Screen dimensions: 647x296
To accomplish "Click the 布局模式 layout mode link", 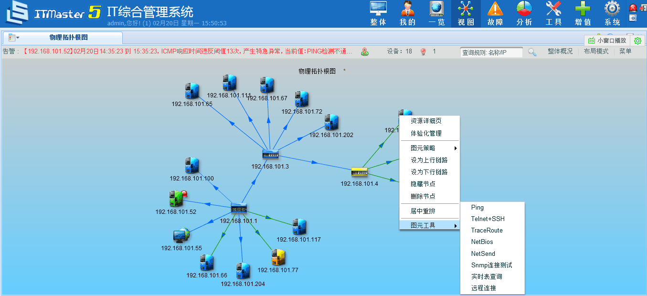I will click(596, 52).
